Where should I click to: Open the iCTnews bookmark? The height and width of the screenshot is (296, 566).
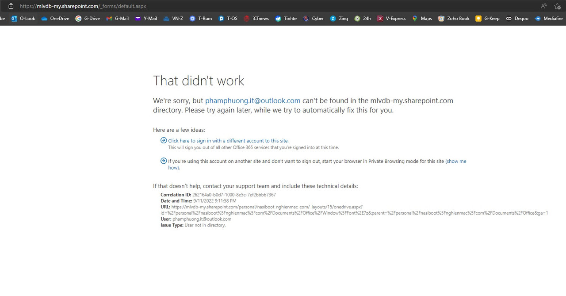(256, 19)
